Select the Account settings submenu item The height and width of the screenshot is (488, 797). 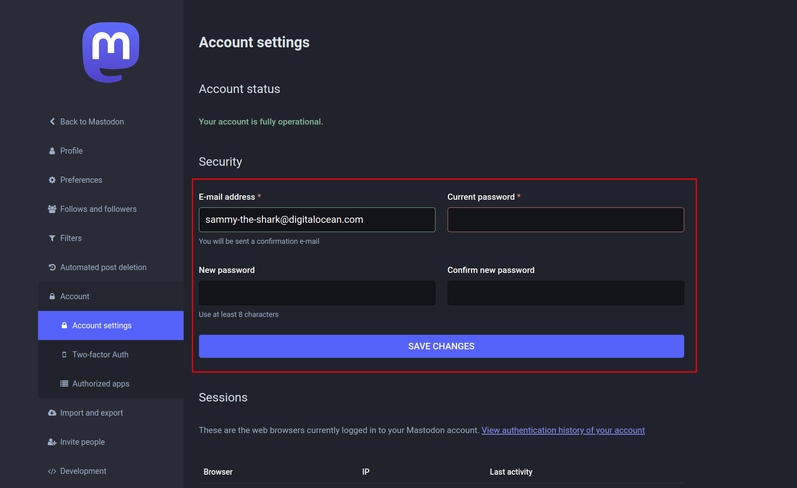[111, 325]
